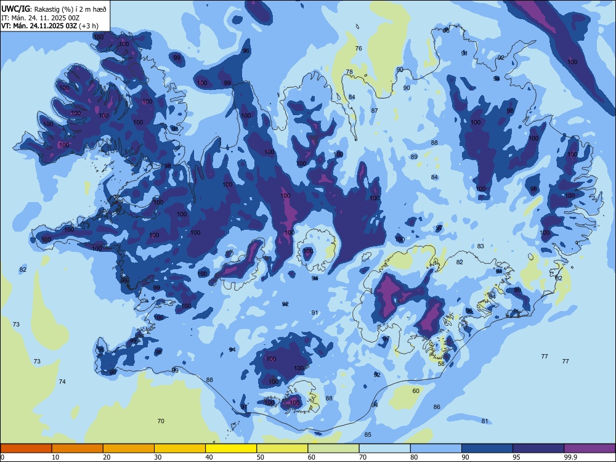Image resolution: width=616 pixels, height=462 pixels.
Task: Pick the 50–60 pale yellow legend swatch
Action: (x=282, y=448)
